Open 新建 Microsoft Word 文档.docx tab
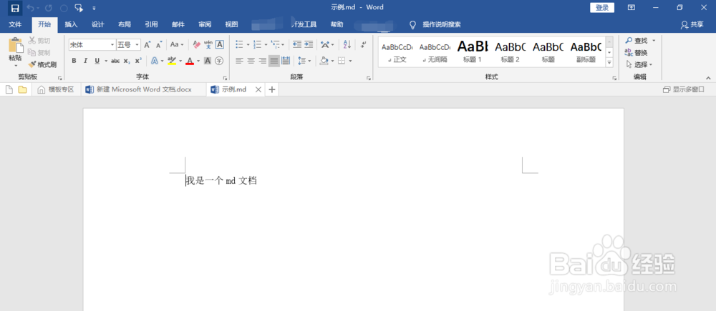The image size is (716, 311). 143,90
